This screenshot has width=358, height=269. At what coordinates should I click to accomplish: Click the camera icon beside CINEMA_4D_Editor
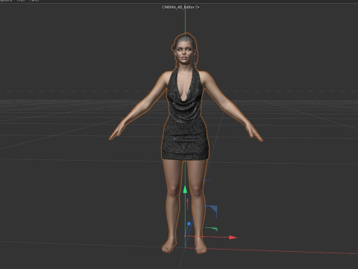coord(197,7)
